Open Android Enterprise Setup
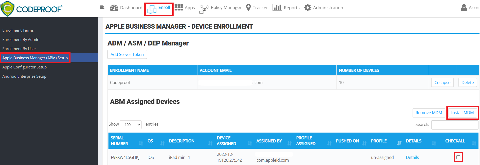The width and height of the screenshot is (480, 165). pyautogui.click(x=24, y=76)
